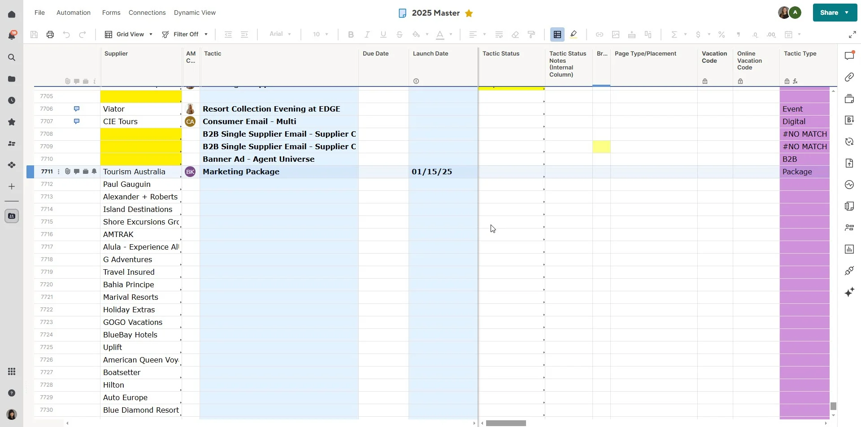Open the Grid View dropdown
861x427 pixels.
129,35
